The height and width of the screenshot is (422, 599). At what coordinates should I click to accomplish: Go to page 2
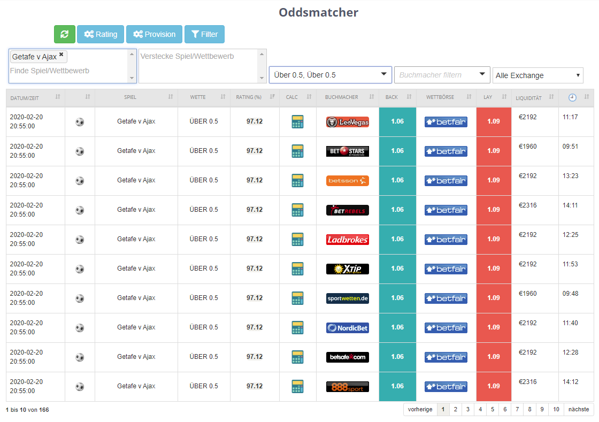click(x=455, y=409)
